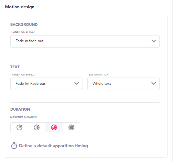The image size is (173, 162).
Task: Expand the Whole text chevron arrow
Action: (x=154, y=83)
